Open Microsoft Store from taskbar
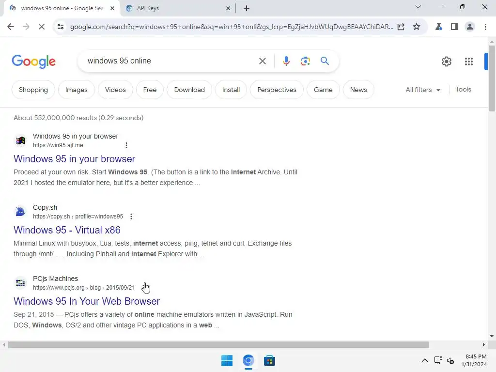Screen dimensions: 496x372 269,360
